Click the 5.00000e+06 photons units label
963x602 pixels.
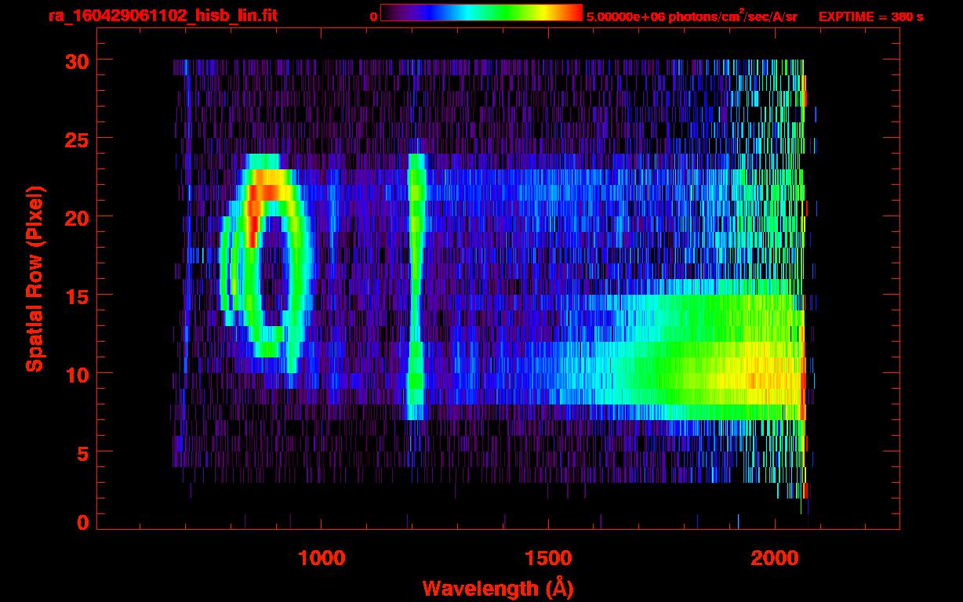pyautogui.click(x=692, y=16)
